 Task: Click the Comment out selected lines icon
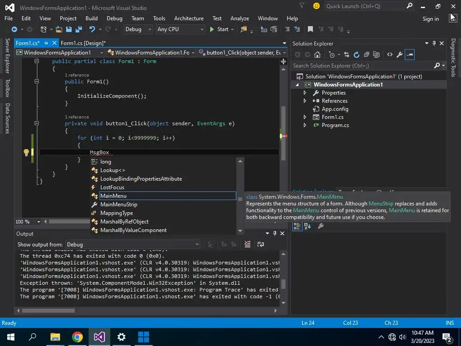click(x=287, y=29)
